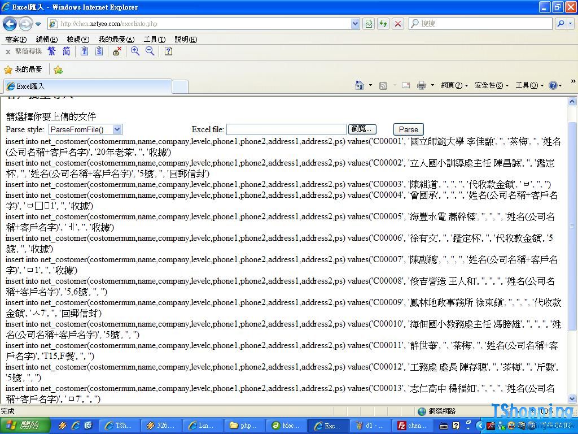
Task: Open the 工具 (Tools) menu in menu bar
Action: 154,40
